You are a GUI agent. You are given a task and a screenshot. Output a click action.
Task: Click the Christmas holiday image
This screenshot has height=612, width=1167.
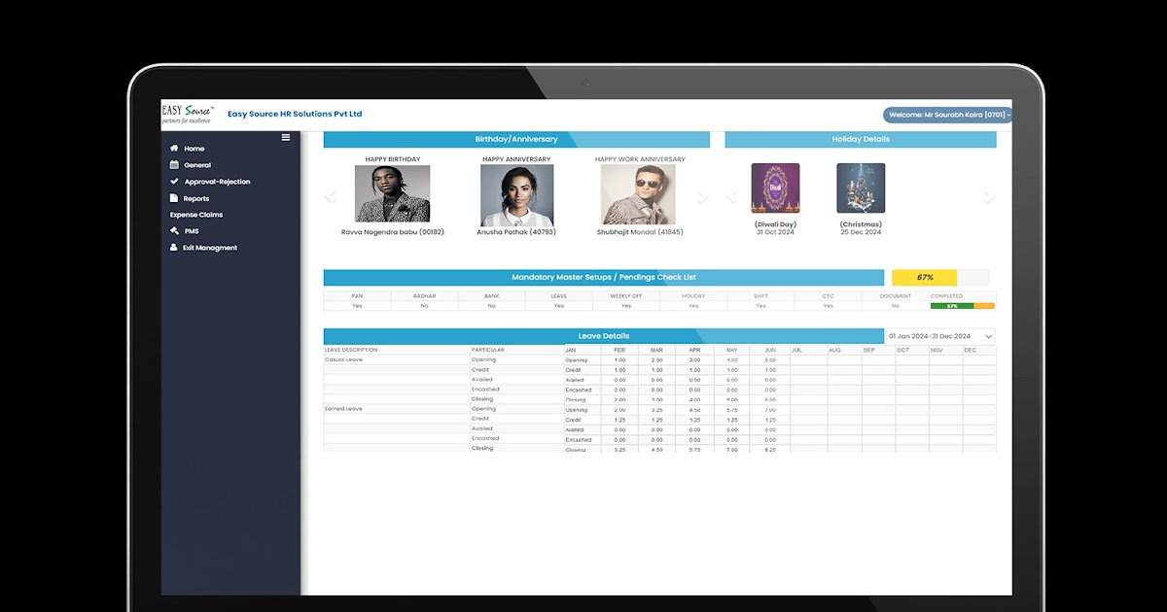click(x=861, y=188)
